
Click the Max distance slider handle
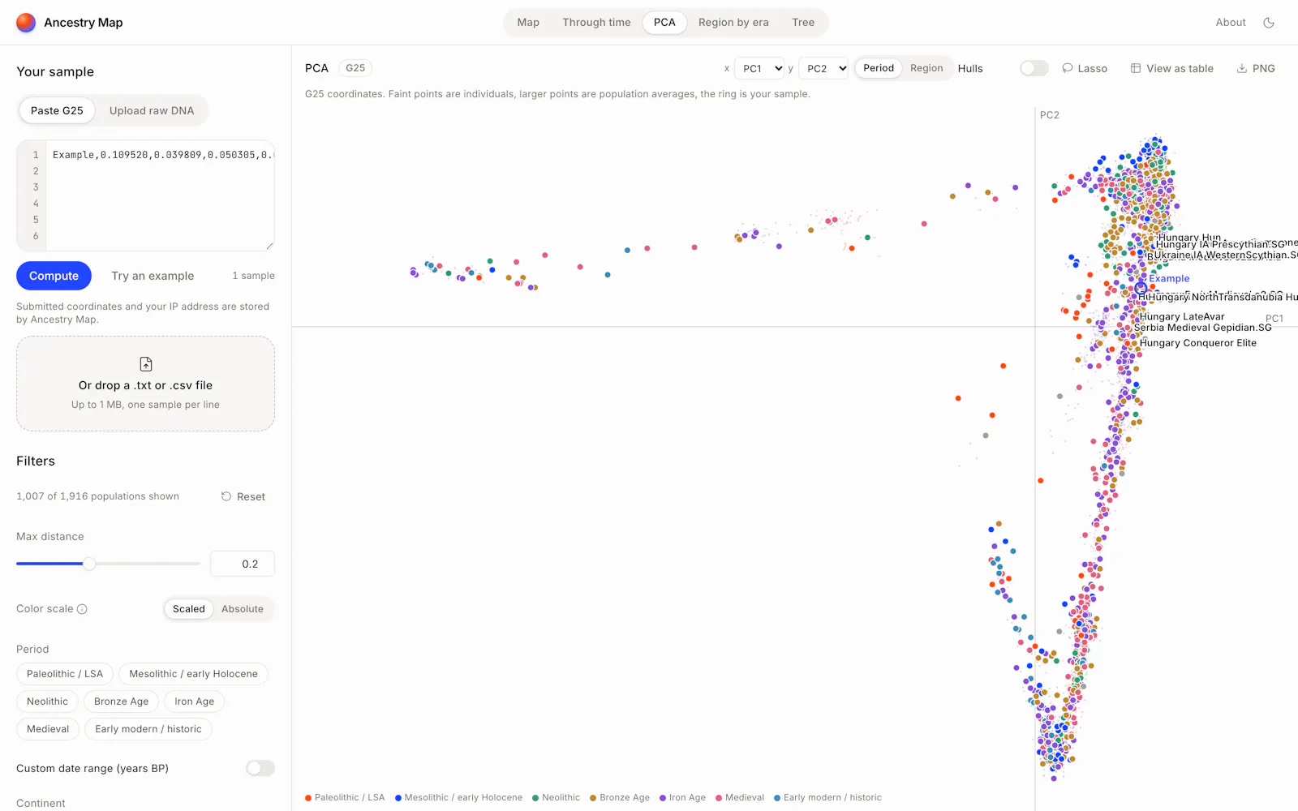click(x=89, y=564)
